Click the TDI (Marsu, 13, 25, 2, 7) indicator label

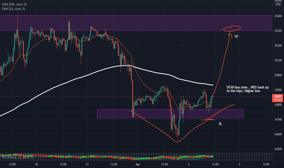pyautogui.click(x=18, y=157)
